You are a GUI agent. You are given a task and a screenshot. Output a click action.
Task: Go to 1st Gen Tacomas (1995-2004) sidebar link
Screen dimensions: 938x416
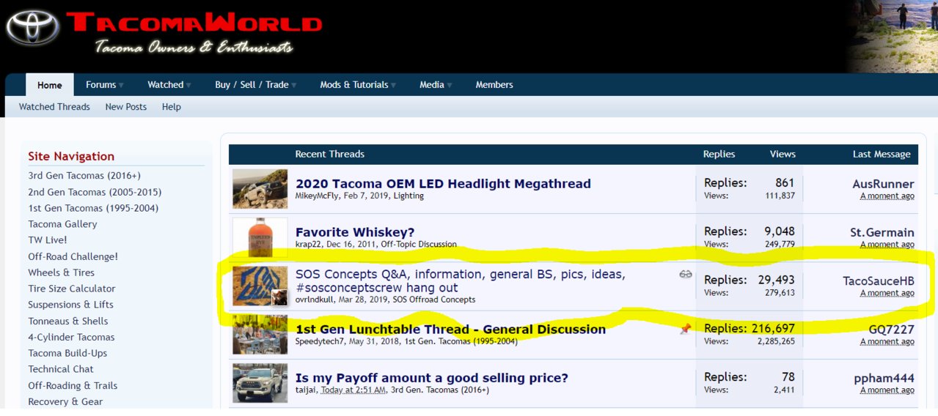[x=93, y=208]
